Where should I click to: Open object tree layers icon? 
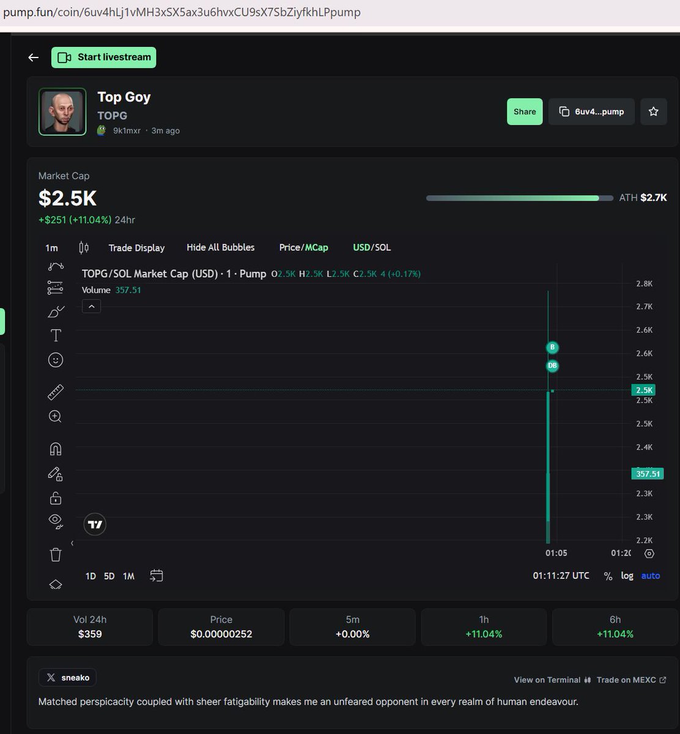pos(56,584)
